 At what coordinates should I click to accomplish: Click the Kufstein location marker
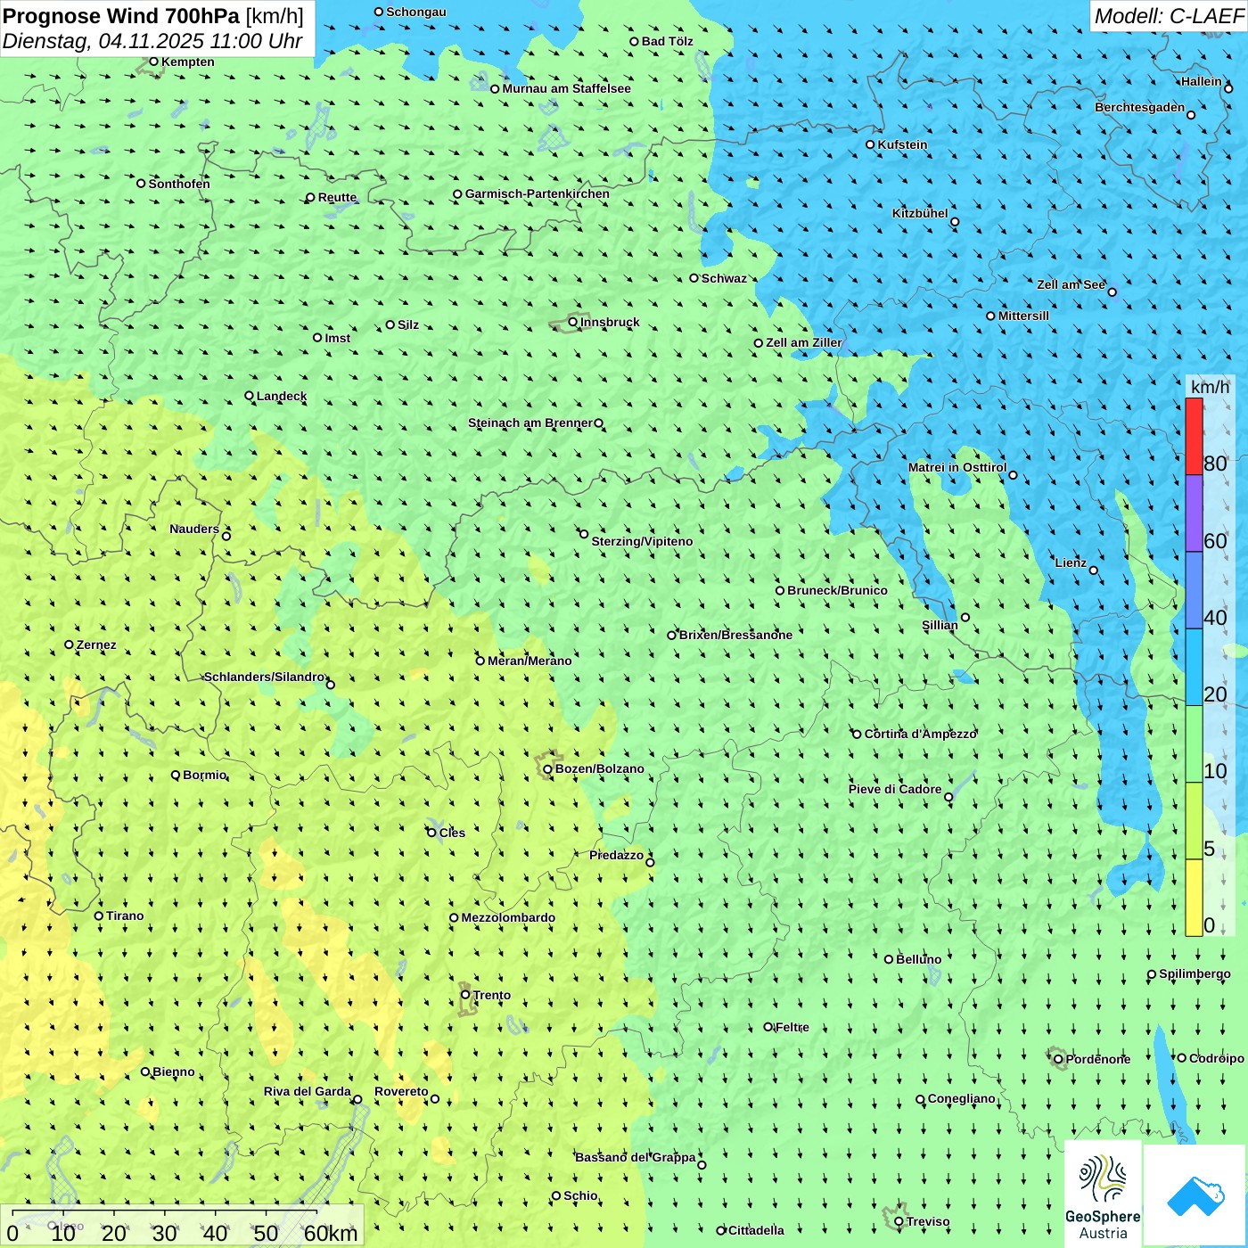tap(870, 144)
